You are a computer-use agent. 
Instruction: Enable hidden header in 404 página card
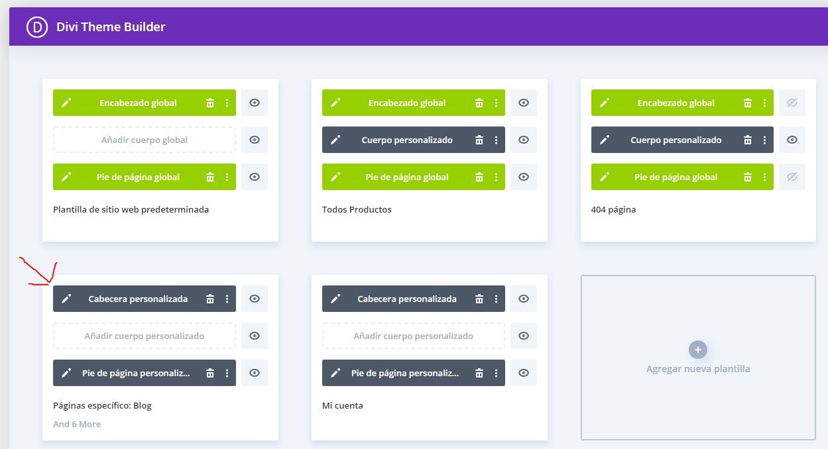pyautogui.click(x=792, y=103)
